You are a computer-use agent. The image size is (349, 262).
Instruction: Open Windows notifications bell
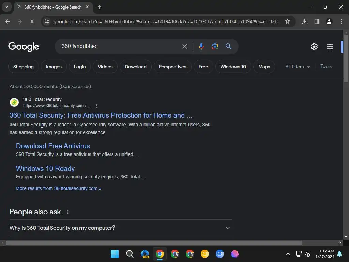(x=340, y=254)
